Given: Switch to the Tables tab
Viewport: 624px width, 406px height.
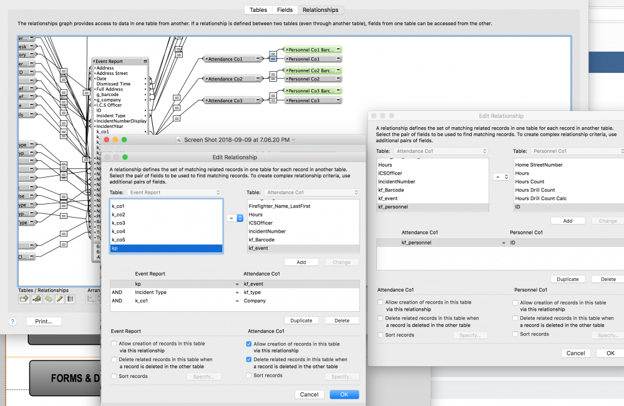Looking at the screenshot, I should coord(258,10).
